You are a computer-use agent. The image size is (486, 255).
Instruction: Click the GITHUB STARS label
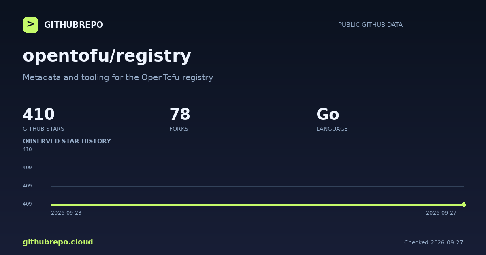pyautogui.click(x=43, y=129)
